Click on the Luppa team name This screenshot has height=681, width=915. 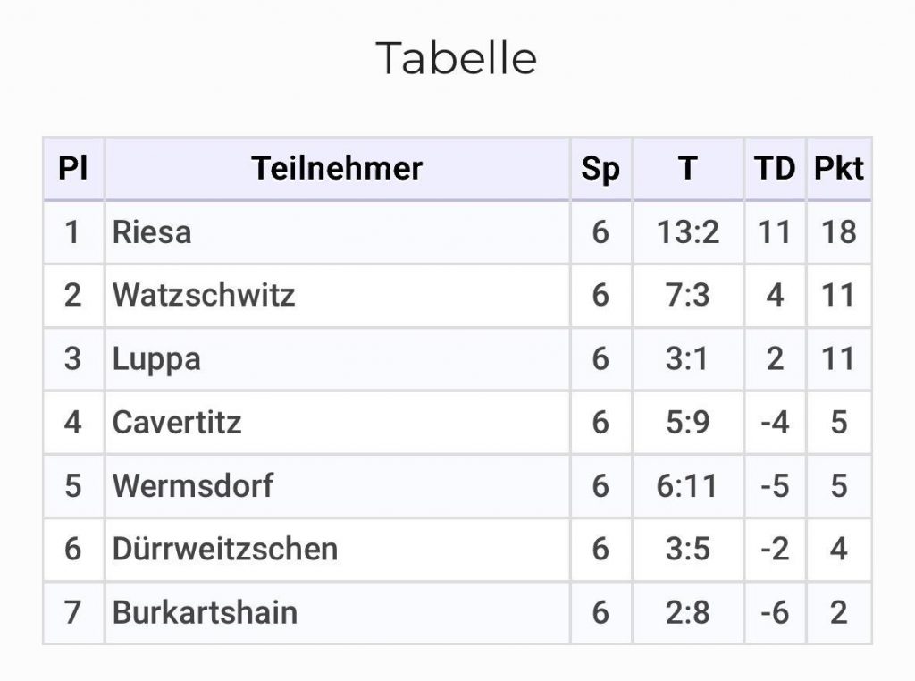(156, 359)
